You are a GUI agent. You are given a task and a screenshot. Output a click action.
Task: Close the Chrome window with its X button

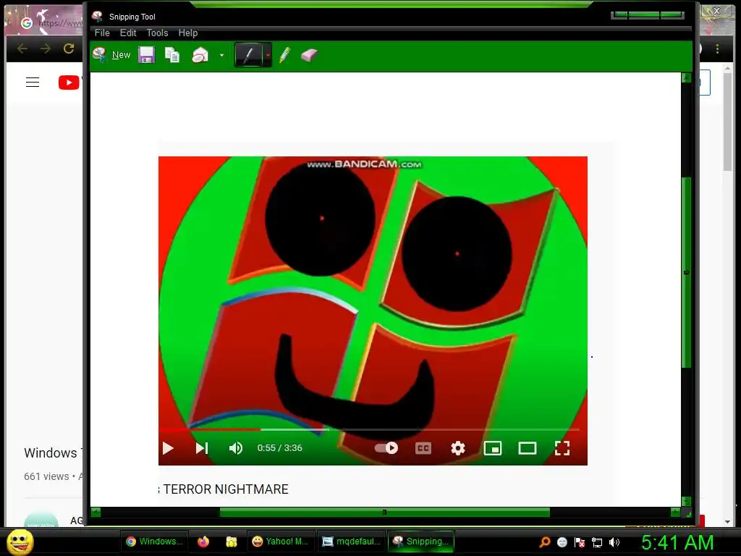(x=717, y=11)
